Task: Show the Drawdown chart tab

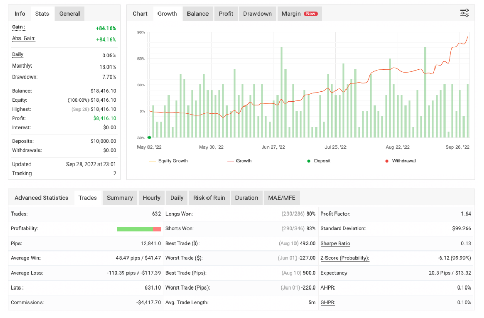Action: click(x=257, y=14)
